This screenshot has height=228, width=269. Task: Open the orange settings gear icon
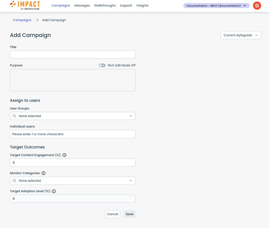pos(257,6)
